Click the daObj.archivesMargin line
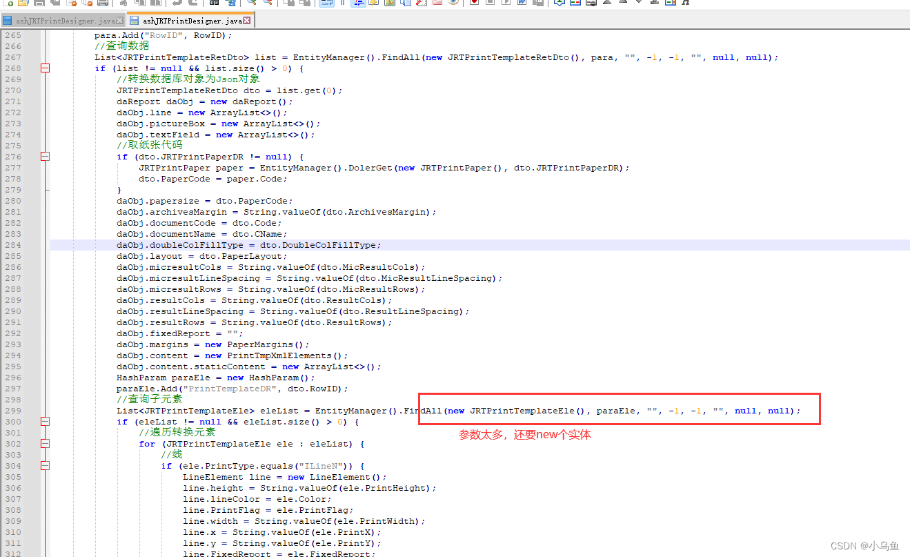910x557 pixels. pos(277,212)
